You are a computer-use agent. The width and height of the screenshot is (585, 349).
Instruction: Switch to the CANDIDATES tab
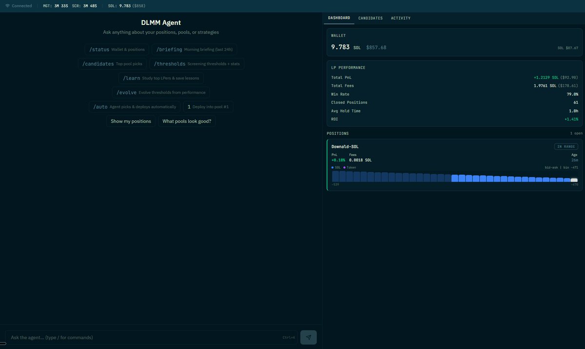click(x=370, y=18)
